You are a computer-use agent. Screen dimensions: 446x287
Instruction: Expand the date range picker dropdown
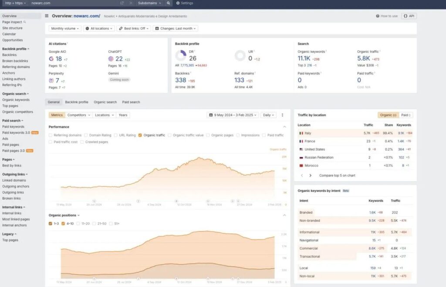(x=233, y=115)
